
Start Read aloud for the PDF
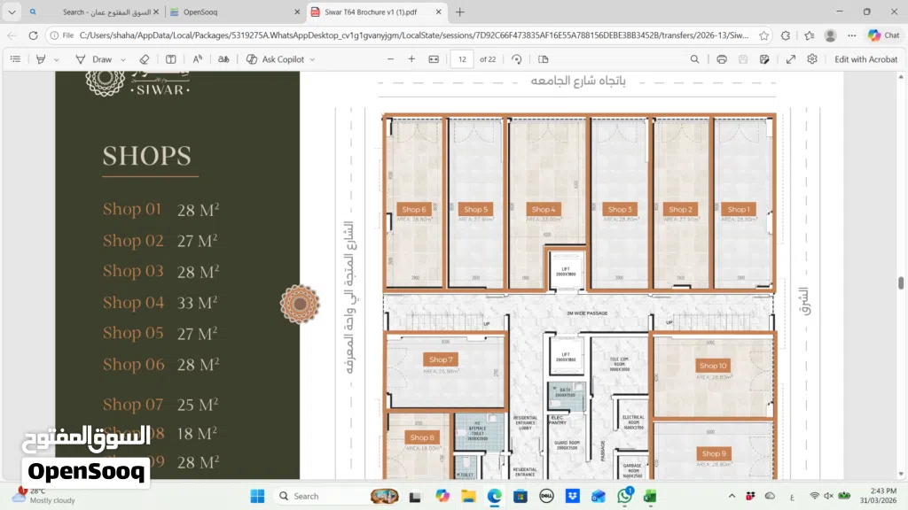[x=198, y=59]
